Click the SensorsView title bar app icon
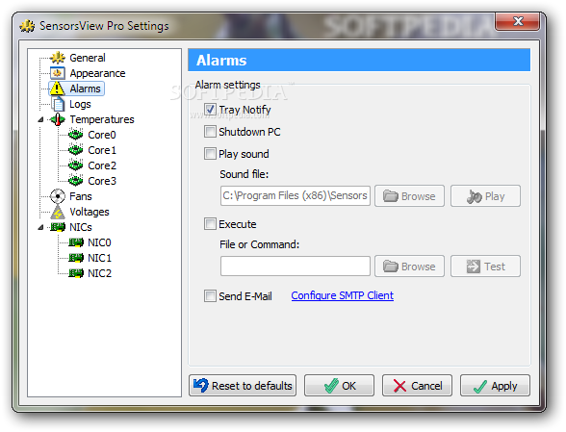 click(x=27, y=26)
